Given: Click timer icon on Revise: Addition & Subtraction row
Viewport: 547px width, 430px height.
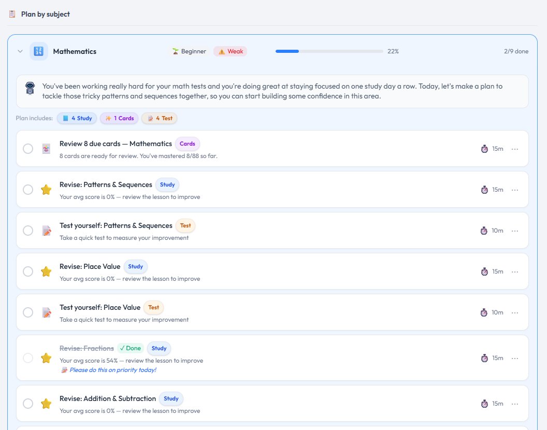Looking at the screenshot, I should (x=484, y=404).
